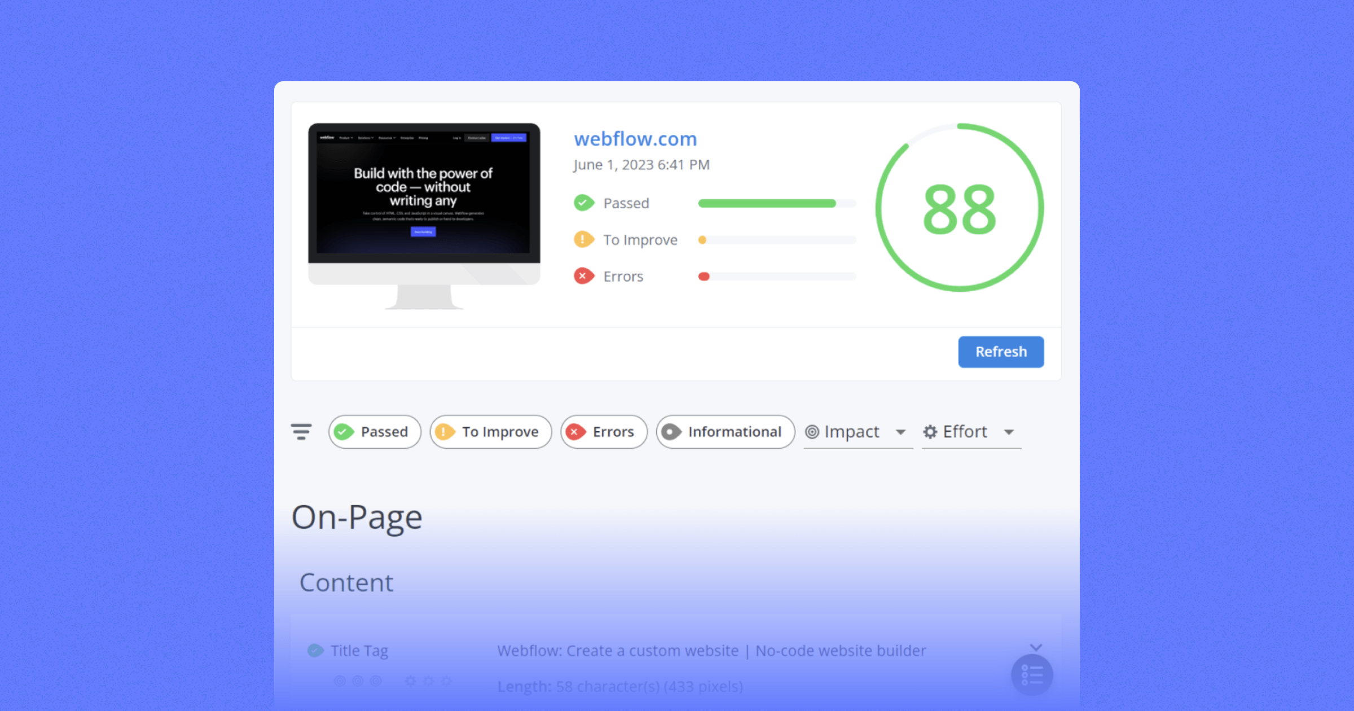Open the Impact dropdown arrow
Image resolution: width=1354 pixels, height=711 pixels.
point(900,432)
